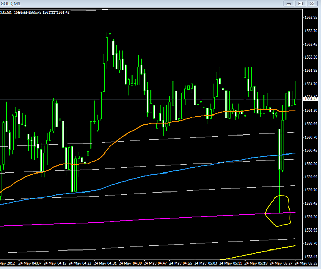
Task: Click the GOLD,M1 window title text
Action: (10, 4)
